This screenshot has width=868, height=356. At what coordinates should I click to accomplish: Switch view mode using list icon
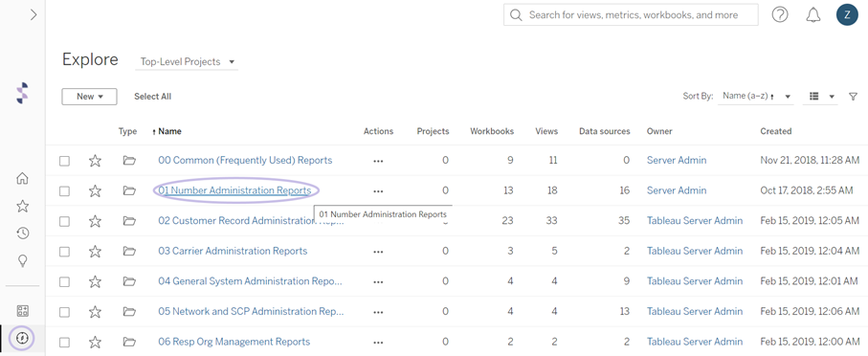pyautogui.click(x=814, y=96)
